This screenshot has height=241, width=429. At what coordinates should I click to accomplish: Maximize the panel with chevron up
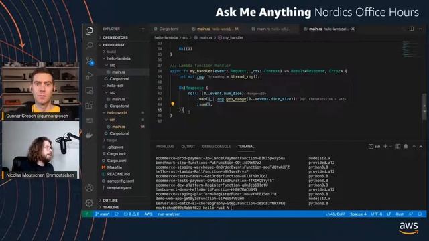click(x=414, y=147)
